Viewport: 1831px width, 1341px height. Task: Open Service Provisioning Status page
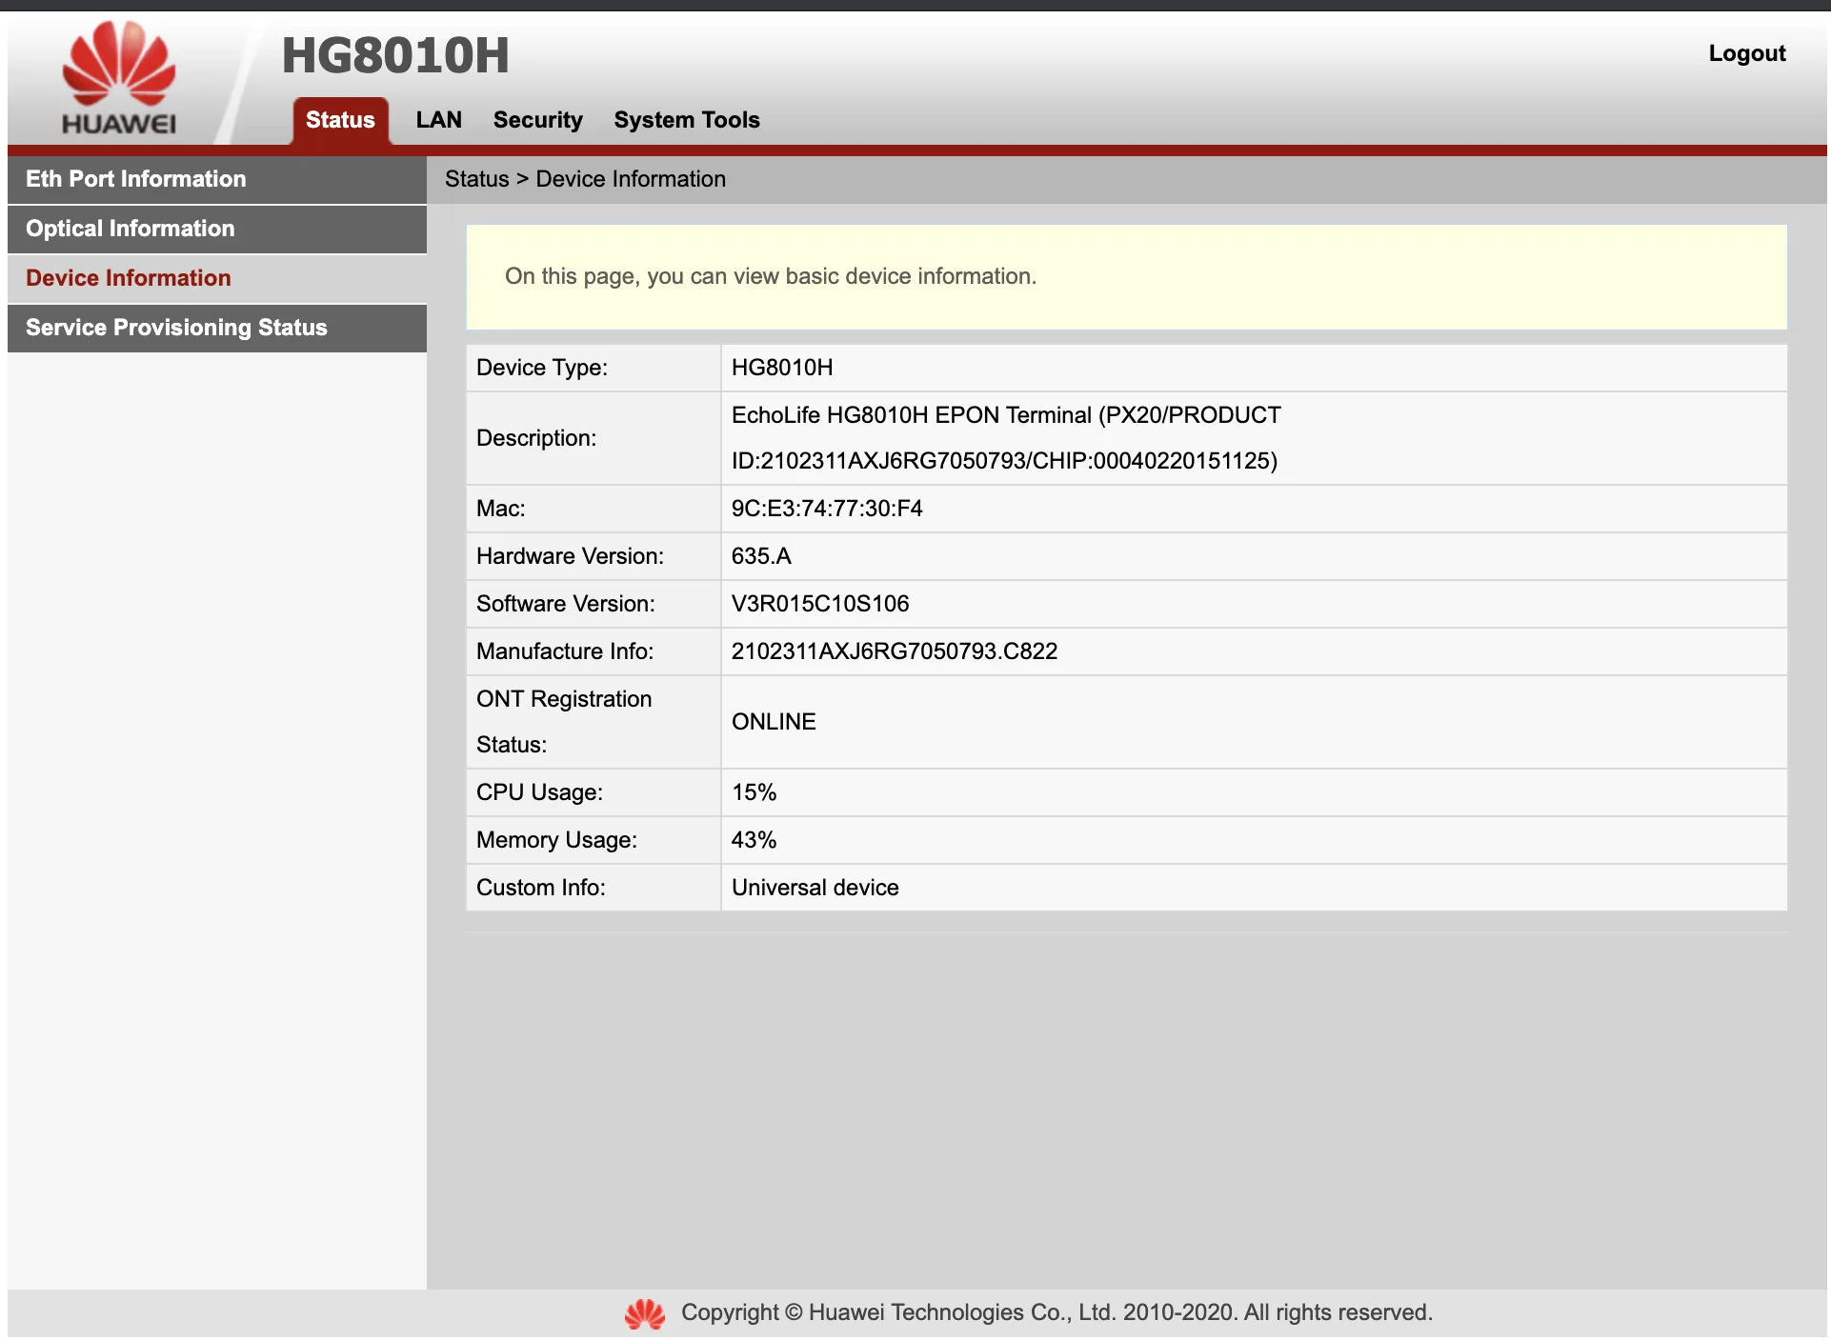(x=176, y=328)
